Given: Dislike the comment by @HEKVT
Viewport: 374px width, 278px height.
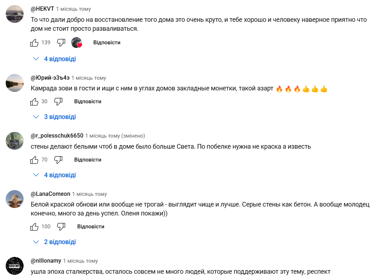Looking at the screenshot, I should click(61, 43).
